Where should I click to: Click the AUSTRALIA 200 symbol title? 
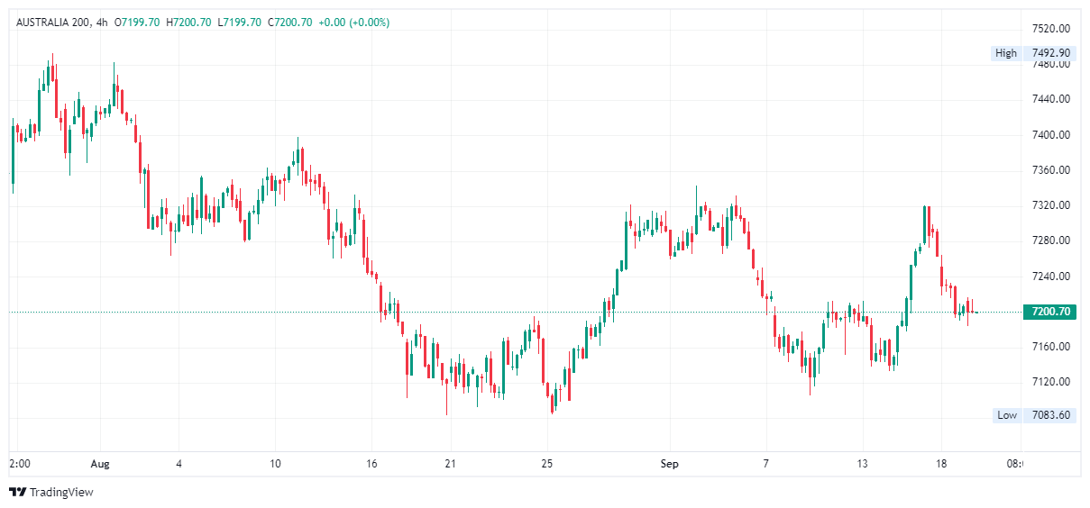[52, 22]
